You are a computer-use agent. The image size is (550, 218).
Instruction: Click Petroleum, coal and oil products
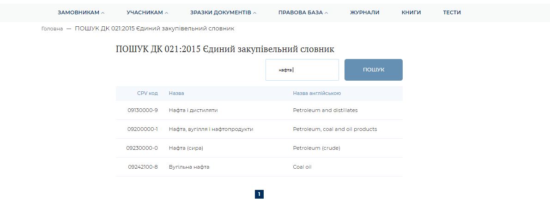335,129
